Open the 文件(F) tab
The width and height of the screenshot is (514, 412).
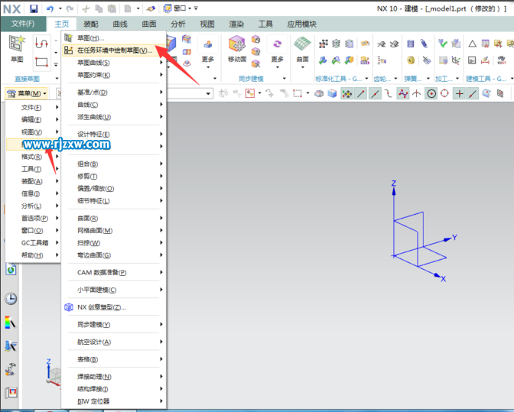click(23, 24)
